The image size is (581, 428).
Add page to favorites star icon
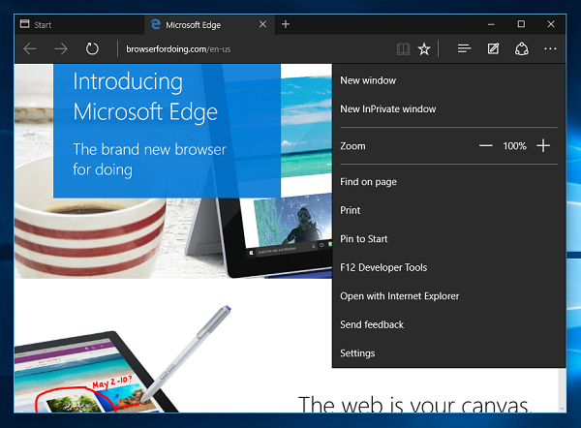pos(424,49)
